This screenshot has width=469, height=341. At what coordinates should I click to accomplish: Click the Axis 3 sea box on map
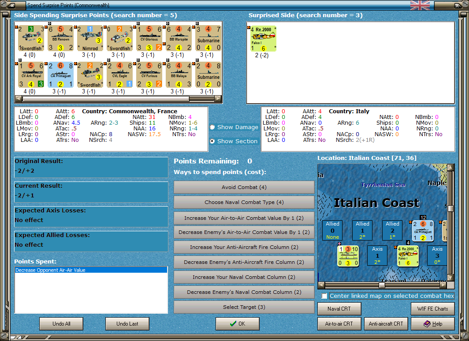(x=437, y=255)
